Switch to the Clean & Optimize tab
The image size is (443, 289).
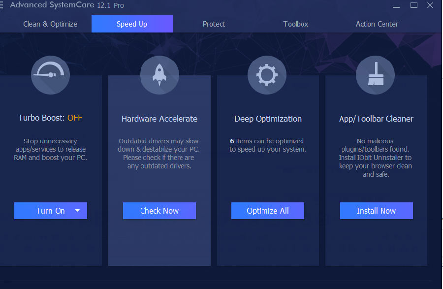(x=50, y=24)
